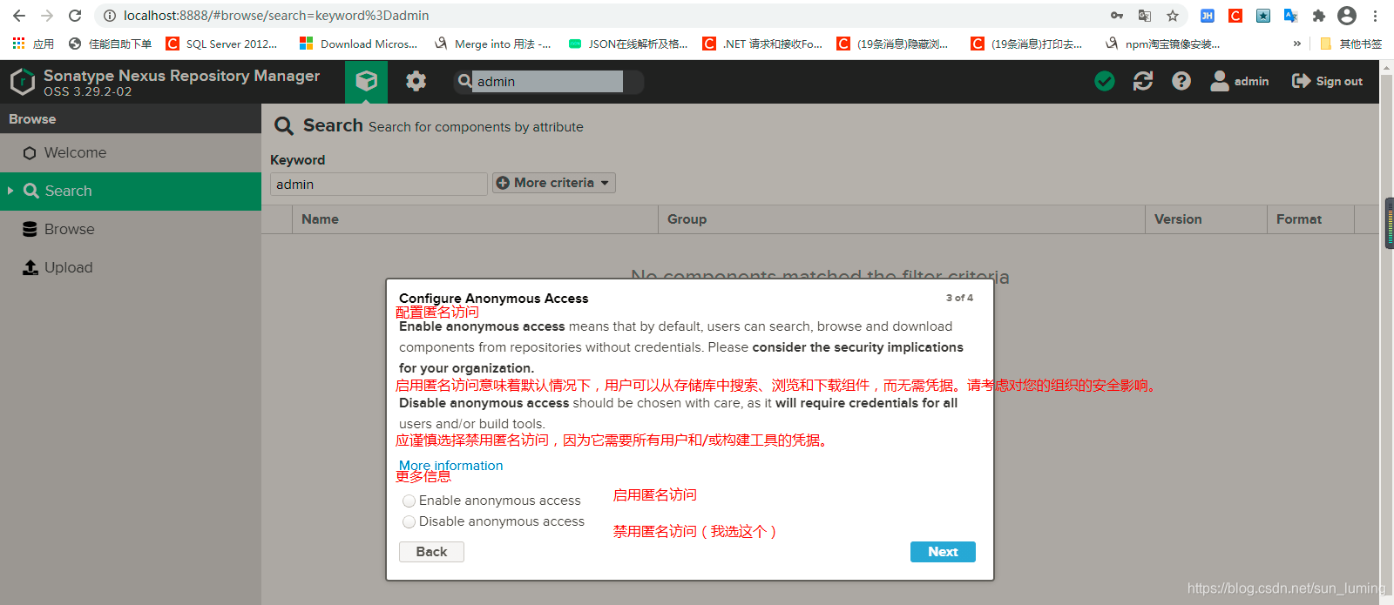Open Nexus administration gear icon
This screenshot has height=605, width=1394.
point(416,81)
